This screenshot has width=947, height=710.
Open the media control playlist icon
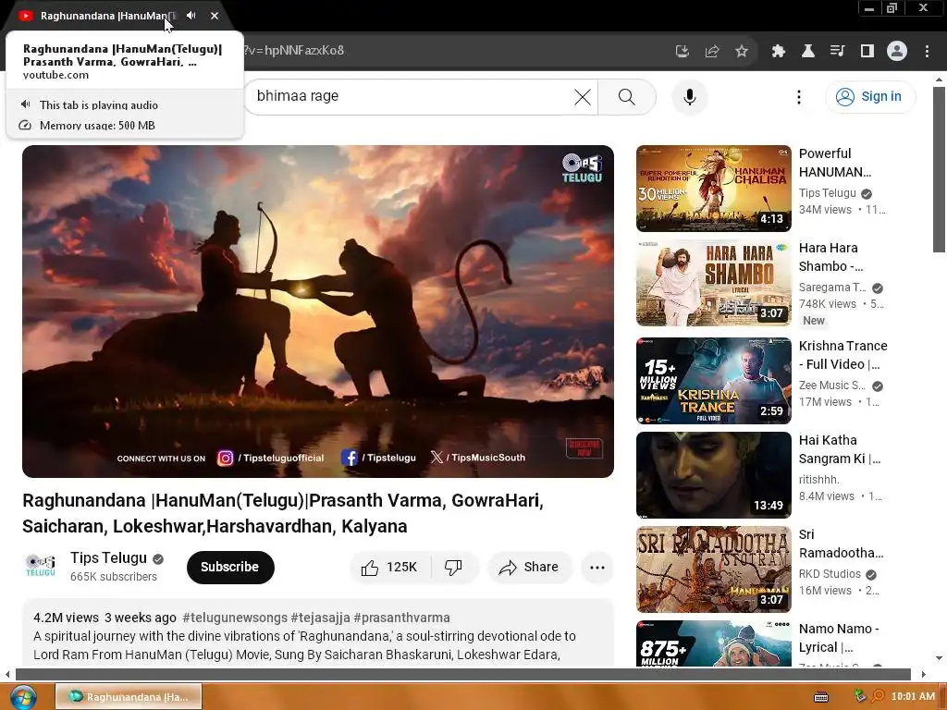[837, 52]
